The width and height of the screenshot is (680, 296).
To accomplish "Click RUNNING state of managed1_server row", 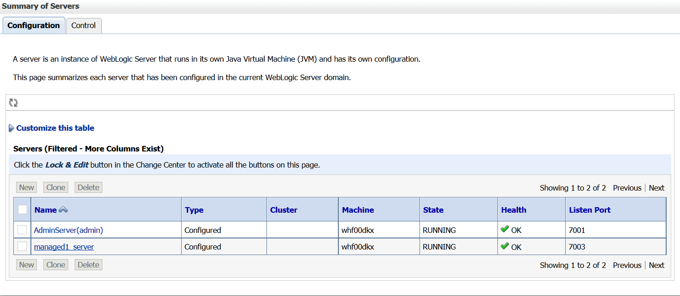I will click(x=439, y=247).
